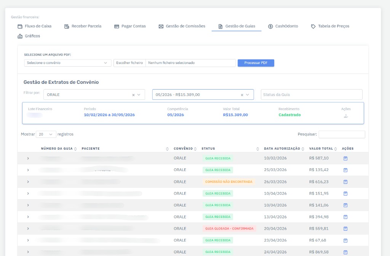This screenshot has height=256, width=390.
Task: Clear the ORALE filter selection
Action: coord(133,95)
